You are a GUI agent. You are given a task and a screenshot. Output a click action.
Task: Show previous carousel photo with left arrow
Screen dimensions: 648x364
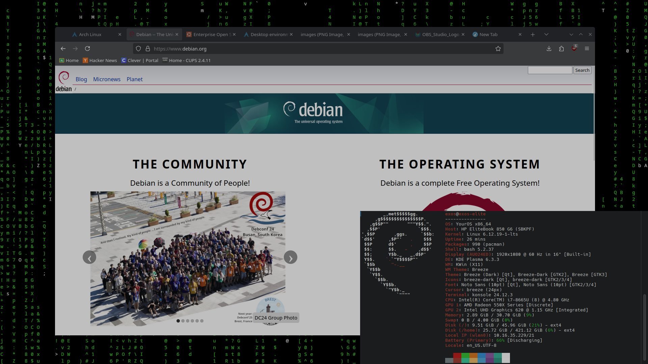[x=89, y=257]
